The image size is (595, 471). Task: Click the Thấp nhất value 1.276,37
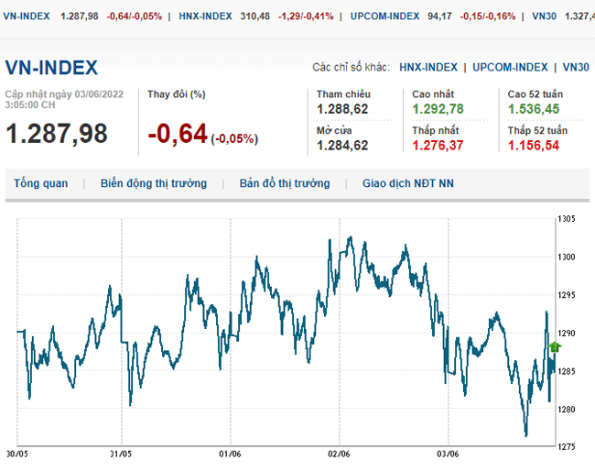point(438,145)
